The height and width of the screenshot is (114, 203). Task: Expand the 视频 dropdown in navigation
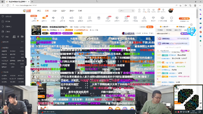[63, 11]
